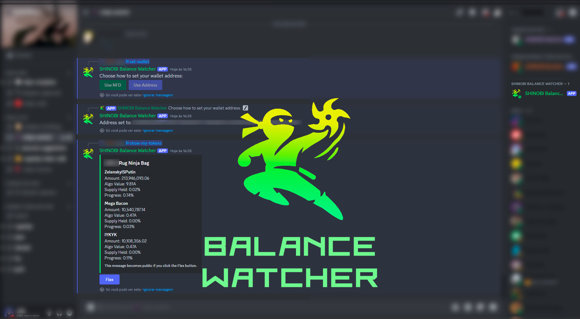Click the eye icon under the Use NFD button
580x319 pixels.
102,95
